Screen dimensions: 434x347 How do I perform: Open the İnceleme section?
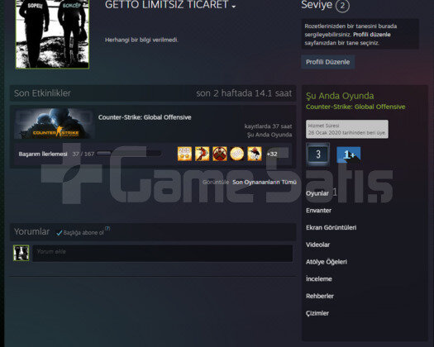click(x=319, y=279)
